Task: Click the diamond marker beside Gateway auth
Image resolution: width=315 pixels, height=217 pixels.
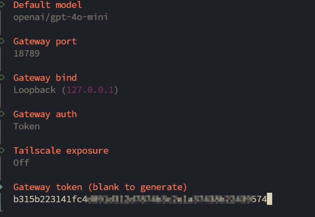Action: [2, 114]
